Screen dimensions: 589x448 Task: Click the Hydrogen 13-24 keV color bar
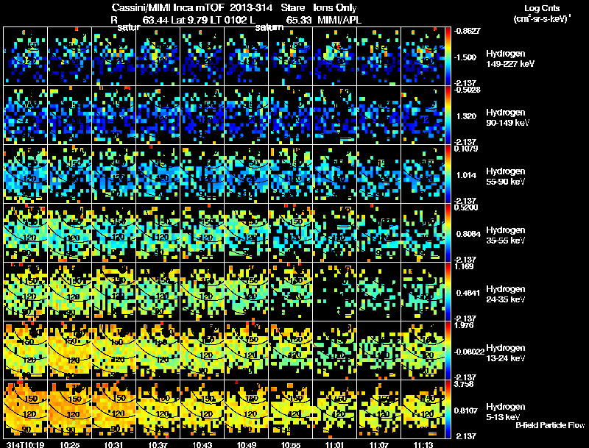(448, 351)
